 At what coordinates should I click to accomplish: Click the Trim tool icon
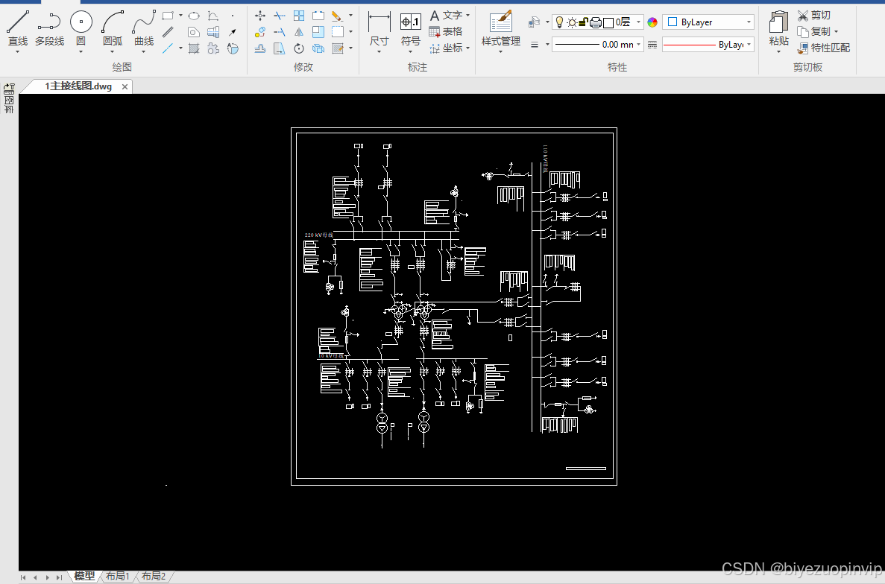[x=280, y=16]
